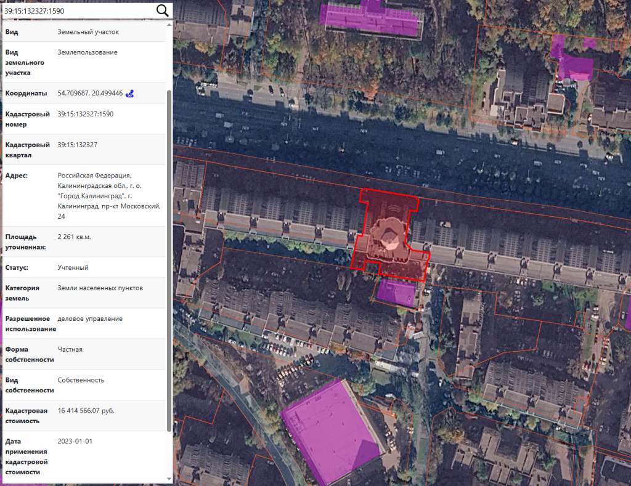Click the 'Учтенный' status value

coord(73,268)
